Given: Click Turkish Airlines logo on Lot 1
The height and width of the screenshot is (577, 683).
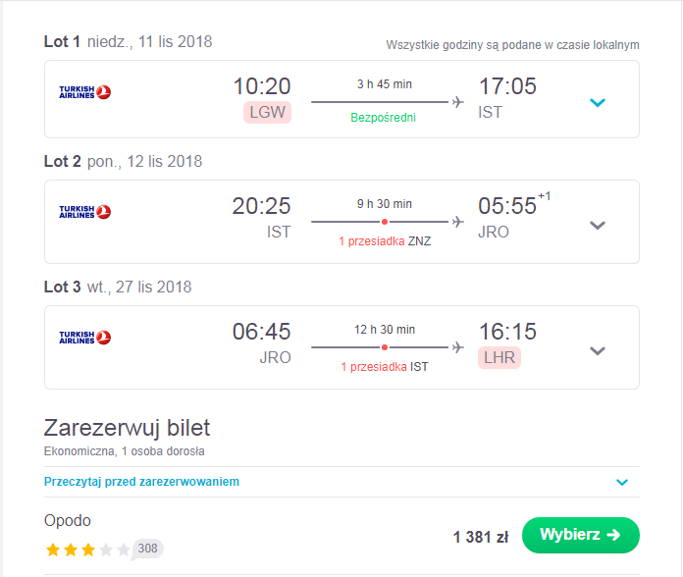Looking at the screenshot, I should [x=85, y=92].
